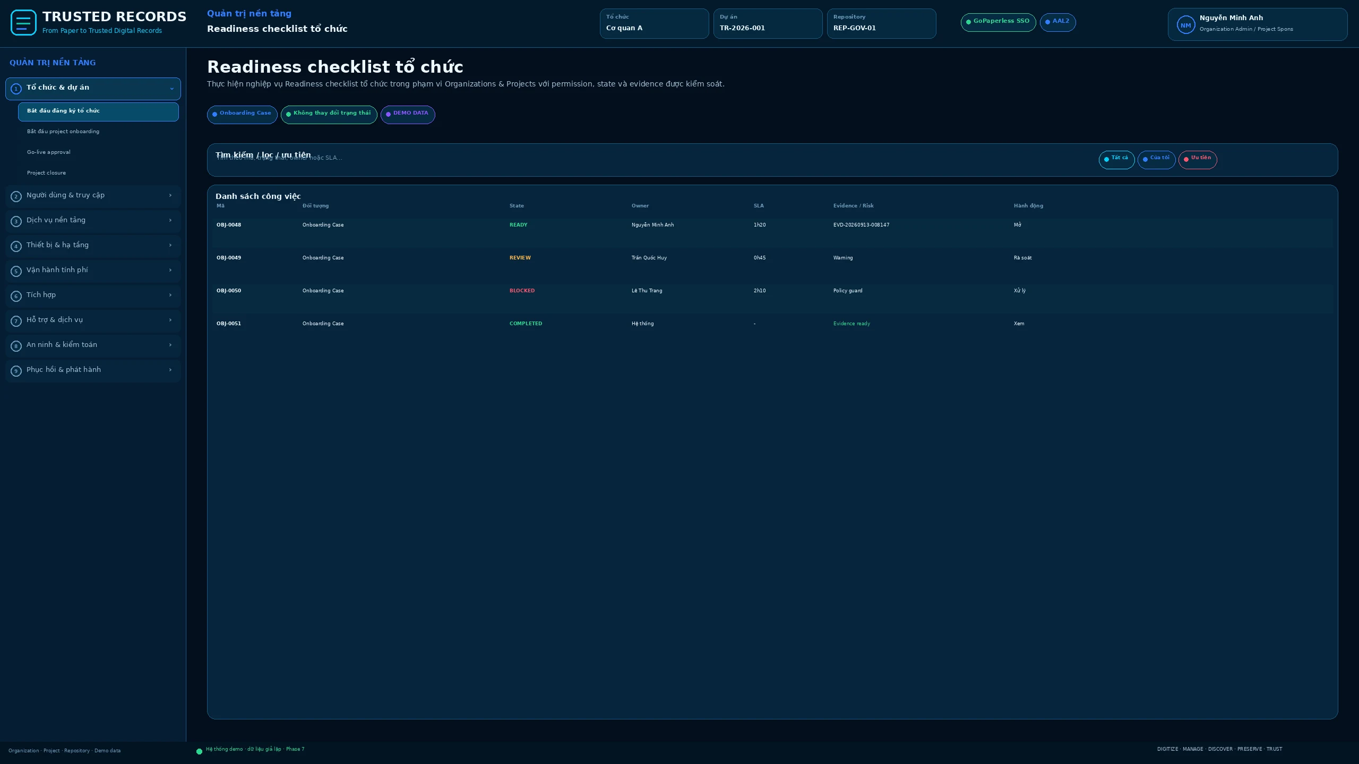Collapse the Tổ chức & dự án section chevron

click(x=171, y=89)
